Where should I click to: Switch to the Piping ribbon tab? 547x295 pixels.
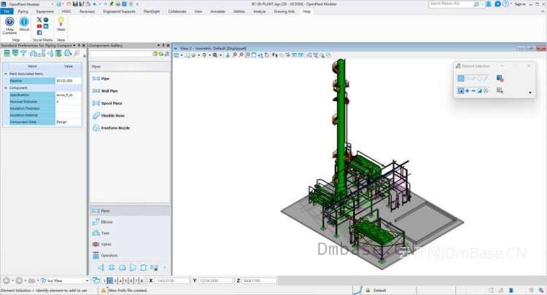pyautogui.click(x=23, y=12)
